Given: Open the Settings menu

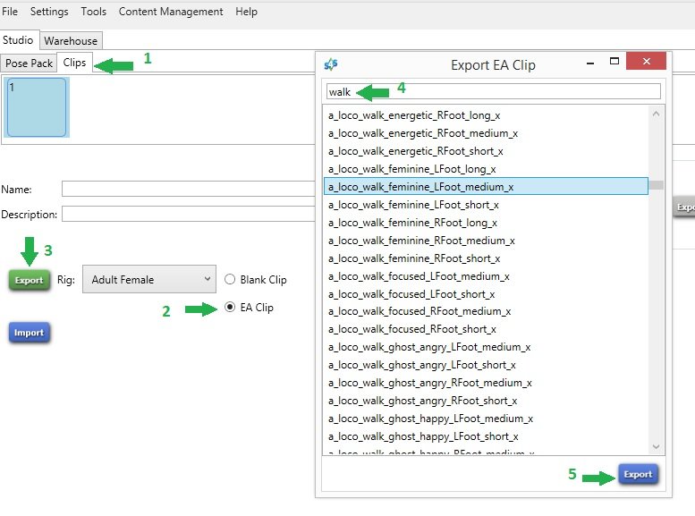Looking at the screenshot, I should tap(49, 12).
